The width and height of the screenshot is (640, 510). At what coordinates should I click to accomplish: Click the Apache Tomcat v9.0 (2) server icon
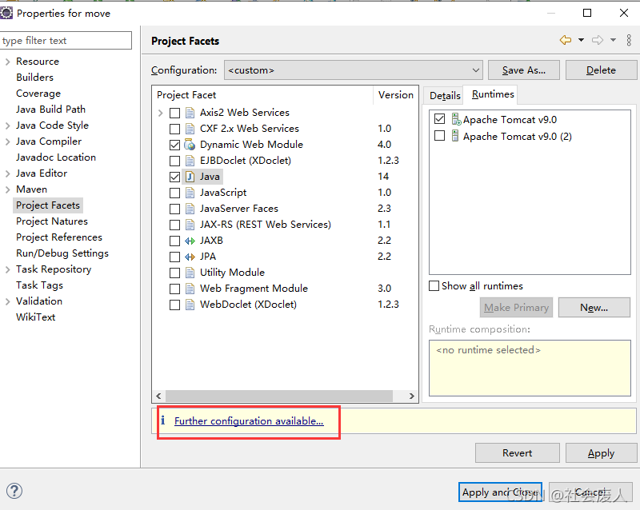455,136
